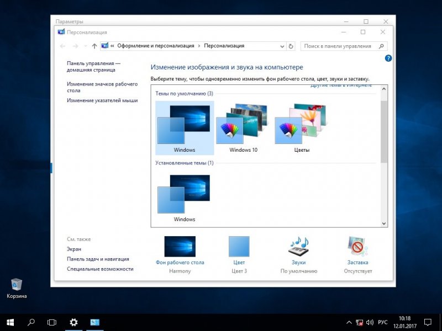Click Settings gear on taskbar
This screenshot has height=331, width=442.
[x=73, y=322]
